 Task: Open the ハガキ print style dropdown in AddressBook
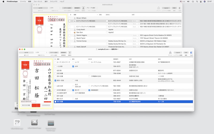coord(55,8)
